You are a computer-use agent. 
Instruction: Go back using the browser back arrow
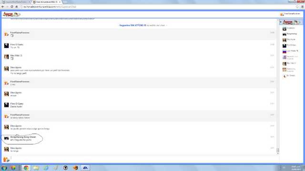3,7
